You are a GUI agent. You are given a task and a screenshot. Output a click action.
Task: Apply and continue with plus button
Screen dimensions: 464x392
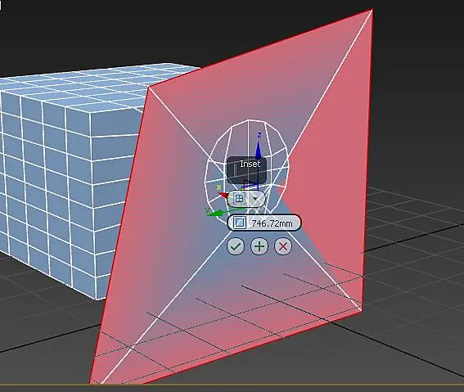pos(259,246)
